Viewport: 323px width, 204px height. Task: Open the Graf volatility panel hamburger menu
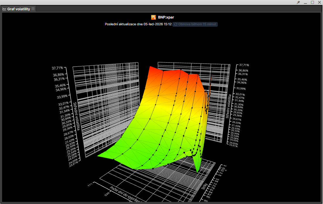point(33,9)
